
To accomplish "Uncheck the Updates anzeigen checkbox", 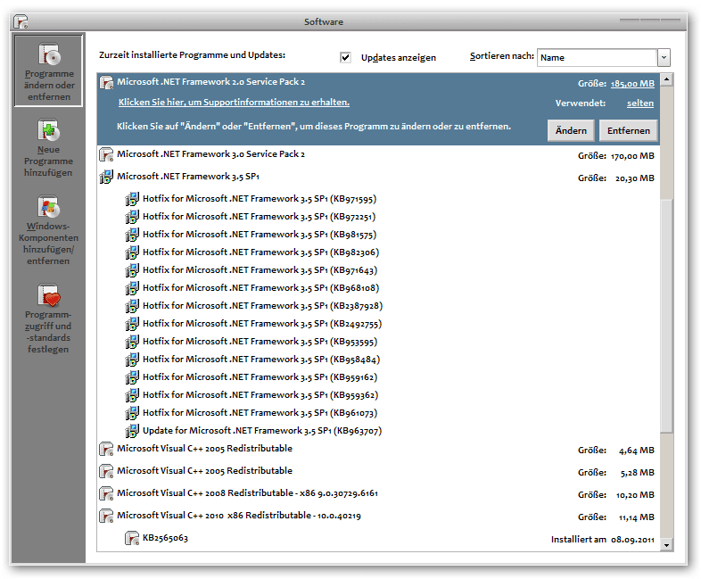I will [345, 57].
